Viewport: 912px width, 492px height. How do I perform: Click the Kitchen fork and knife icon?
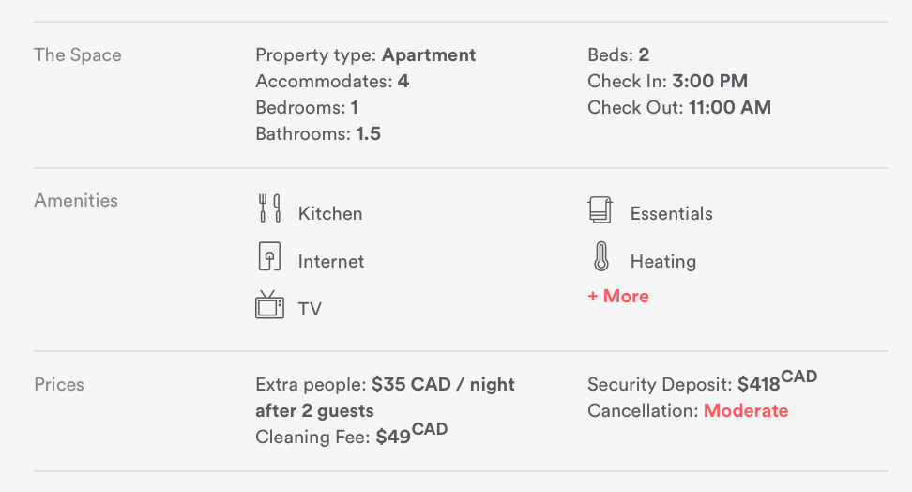point(270,208)
